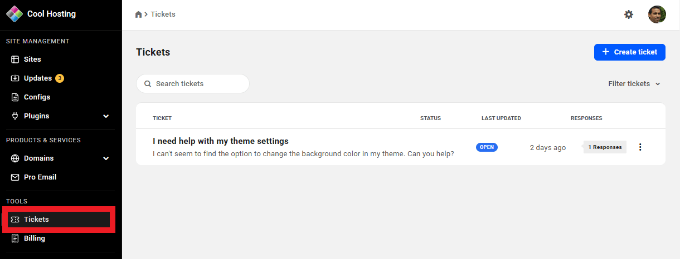This screenshot has width=680, height=259.
Task: Open the settings gear icon
Action: 629,14
